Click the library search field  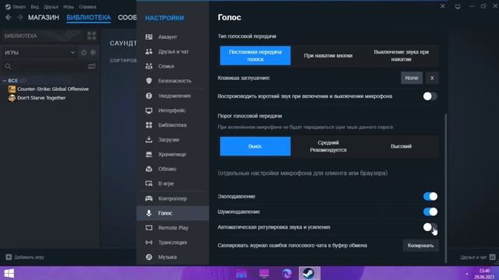pyautogui.click(x=44, y=66)
